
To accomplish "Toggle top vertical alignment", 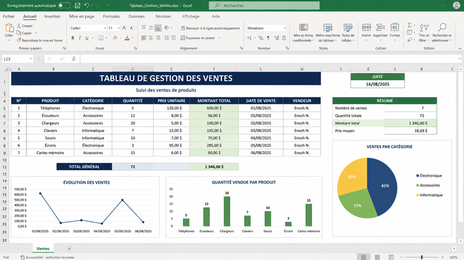I will (x=144, y=28).
